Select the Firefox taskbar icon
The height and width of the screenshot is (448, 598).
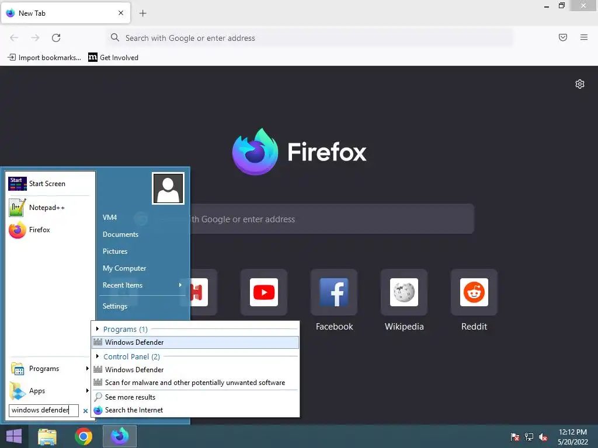pos(120,436)
